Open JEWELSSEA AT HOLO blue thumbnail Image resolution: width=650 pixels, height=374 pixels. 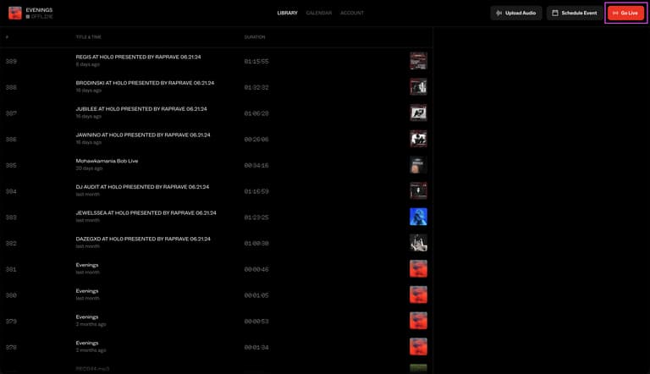pyautogui.click(x=418, y=217)
